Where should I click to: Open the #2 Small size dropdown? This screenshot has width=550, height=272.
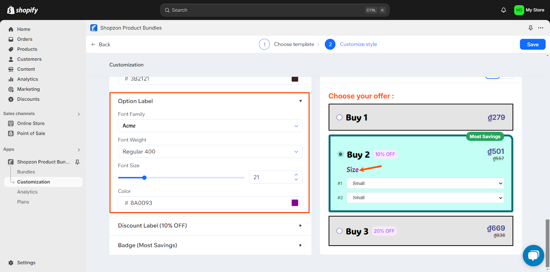pyautogui.click(x=426, y=198)
